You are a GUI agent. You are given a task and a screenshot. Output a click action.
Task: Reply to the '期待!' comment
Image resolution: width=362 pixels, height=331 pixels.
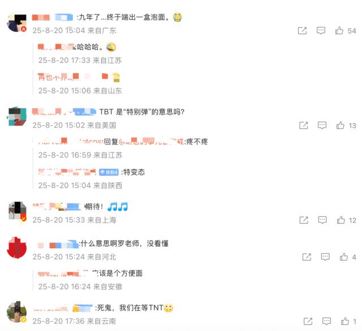point(322,220)
